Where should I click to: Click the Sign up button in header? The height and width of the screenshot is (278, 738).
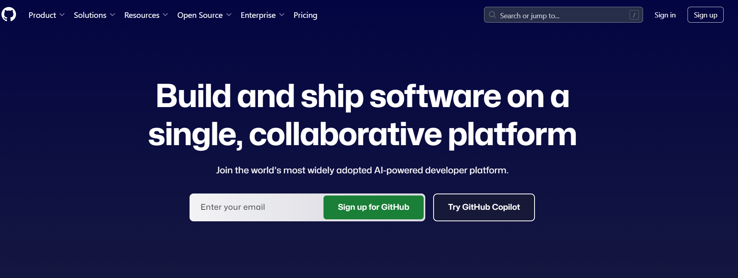coord(705,15)
